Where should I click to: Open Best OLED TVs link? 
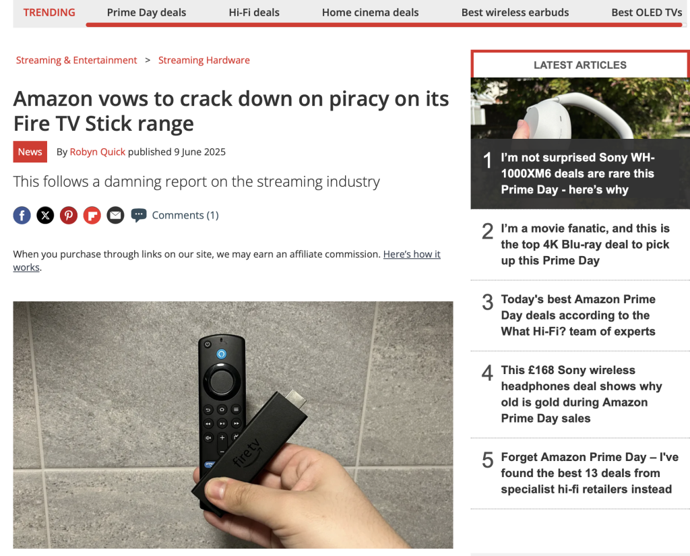[x=646, y=12]
